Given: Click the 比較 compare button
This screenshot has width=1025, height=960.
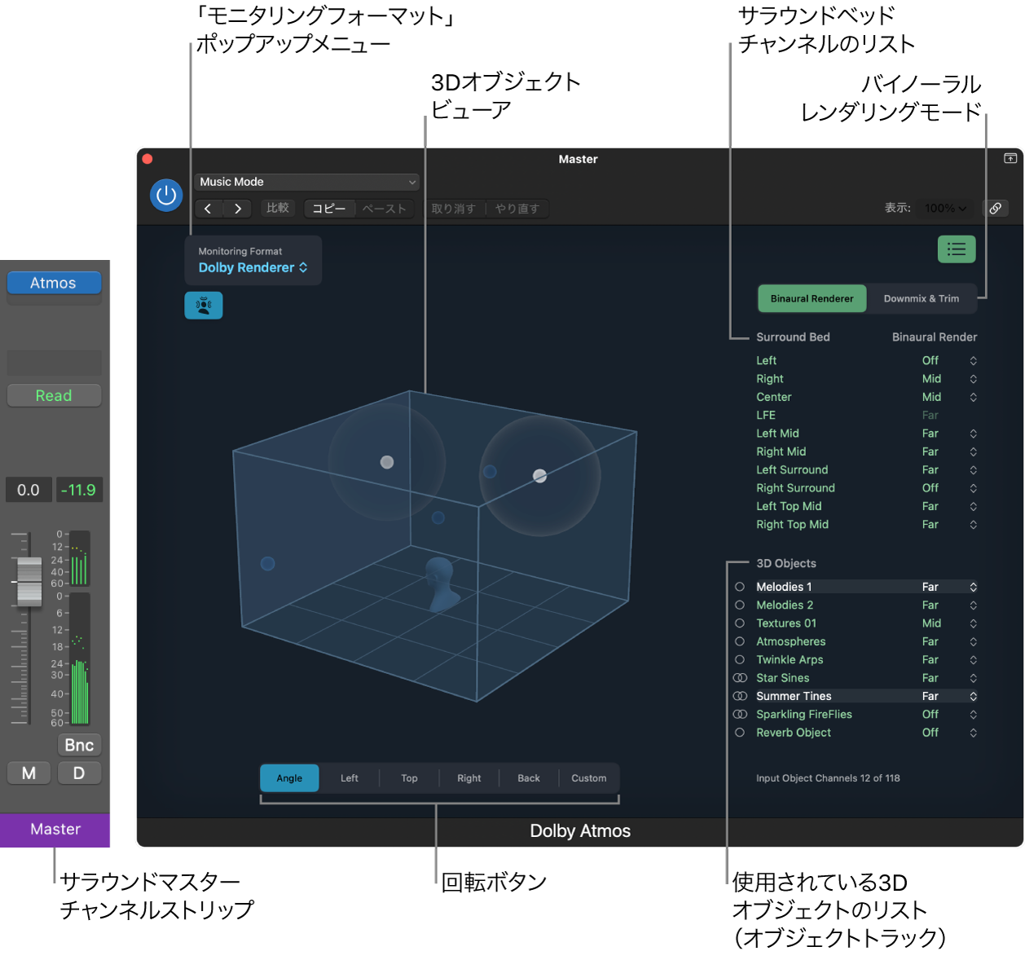Looking at the screenshot, I should (x=278, y=209).
